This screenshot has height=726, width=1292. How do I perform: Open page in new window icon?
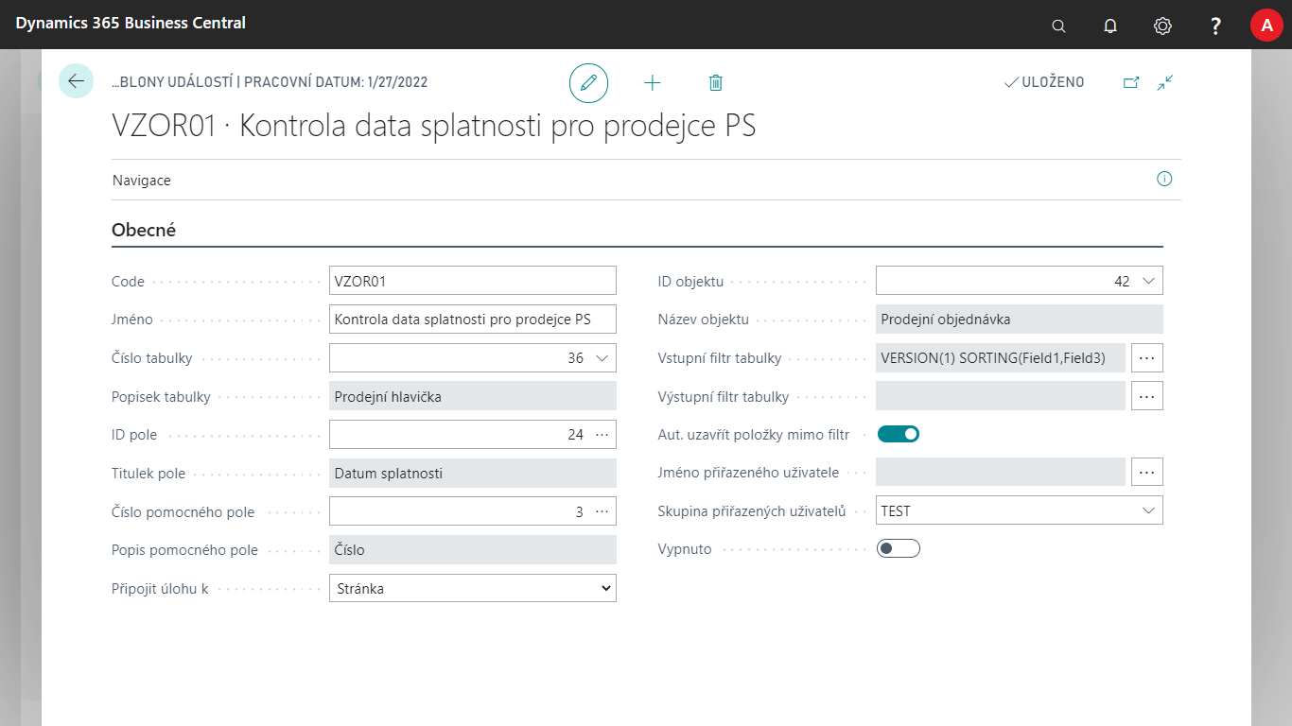[1131, 82]
